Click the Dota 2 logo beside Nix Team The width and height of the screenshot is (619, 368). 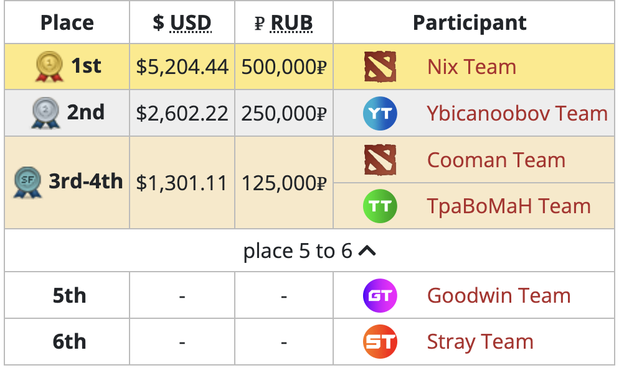tap(380, 67)
